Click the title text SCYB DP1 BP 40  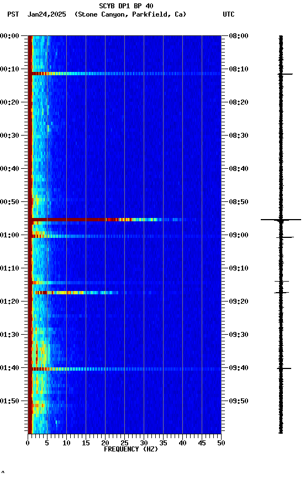(x=126, y=6)
